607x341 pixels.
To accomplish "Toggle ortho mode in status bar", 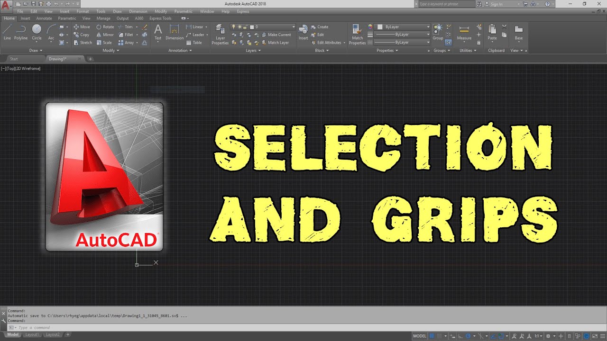I will point(461,336).
